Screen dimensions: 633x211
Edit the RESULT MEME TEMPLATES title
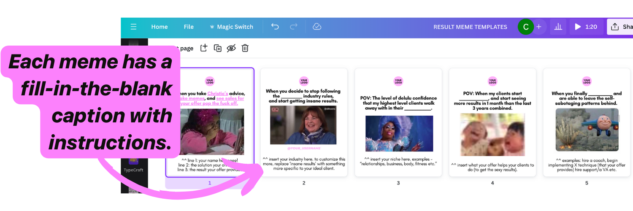coord(470,27)
